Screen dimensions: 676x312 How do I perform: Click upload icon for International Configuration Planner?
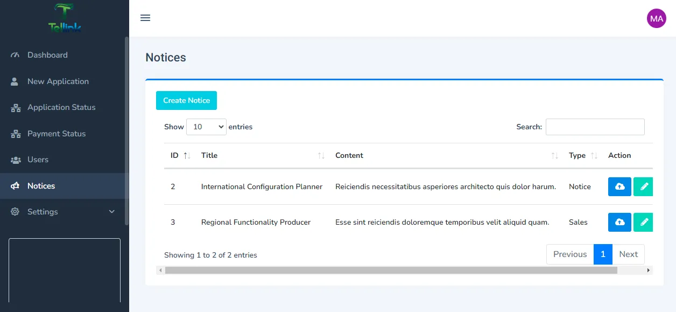tap(619, 186)
